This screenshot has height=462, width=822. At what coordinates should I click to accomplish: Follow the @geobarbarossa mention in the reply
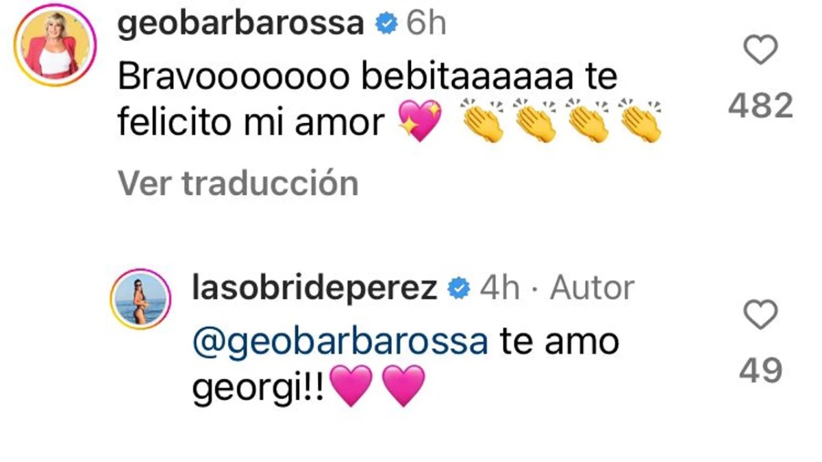340,342
